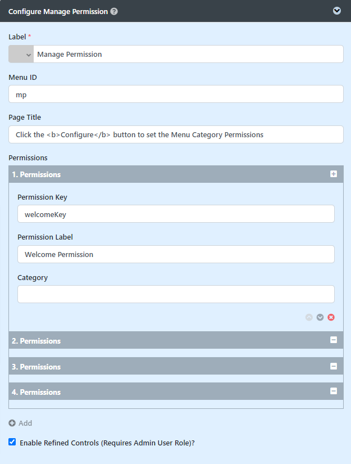Toggle the 4. Permissions section icon
The width and height of the screenshot is (351, 464).
[334, 391]
